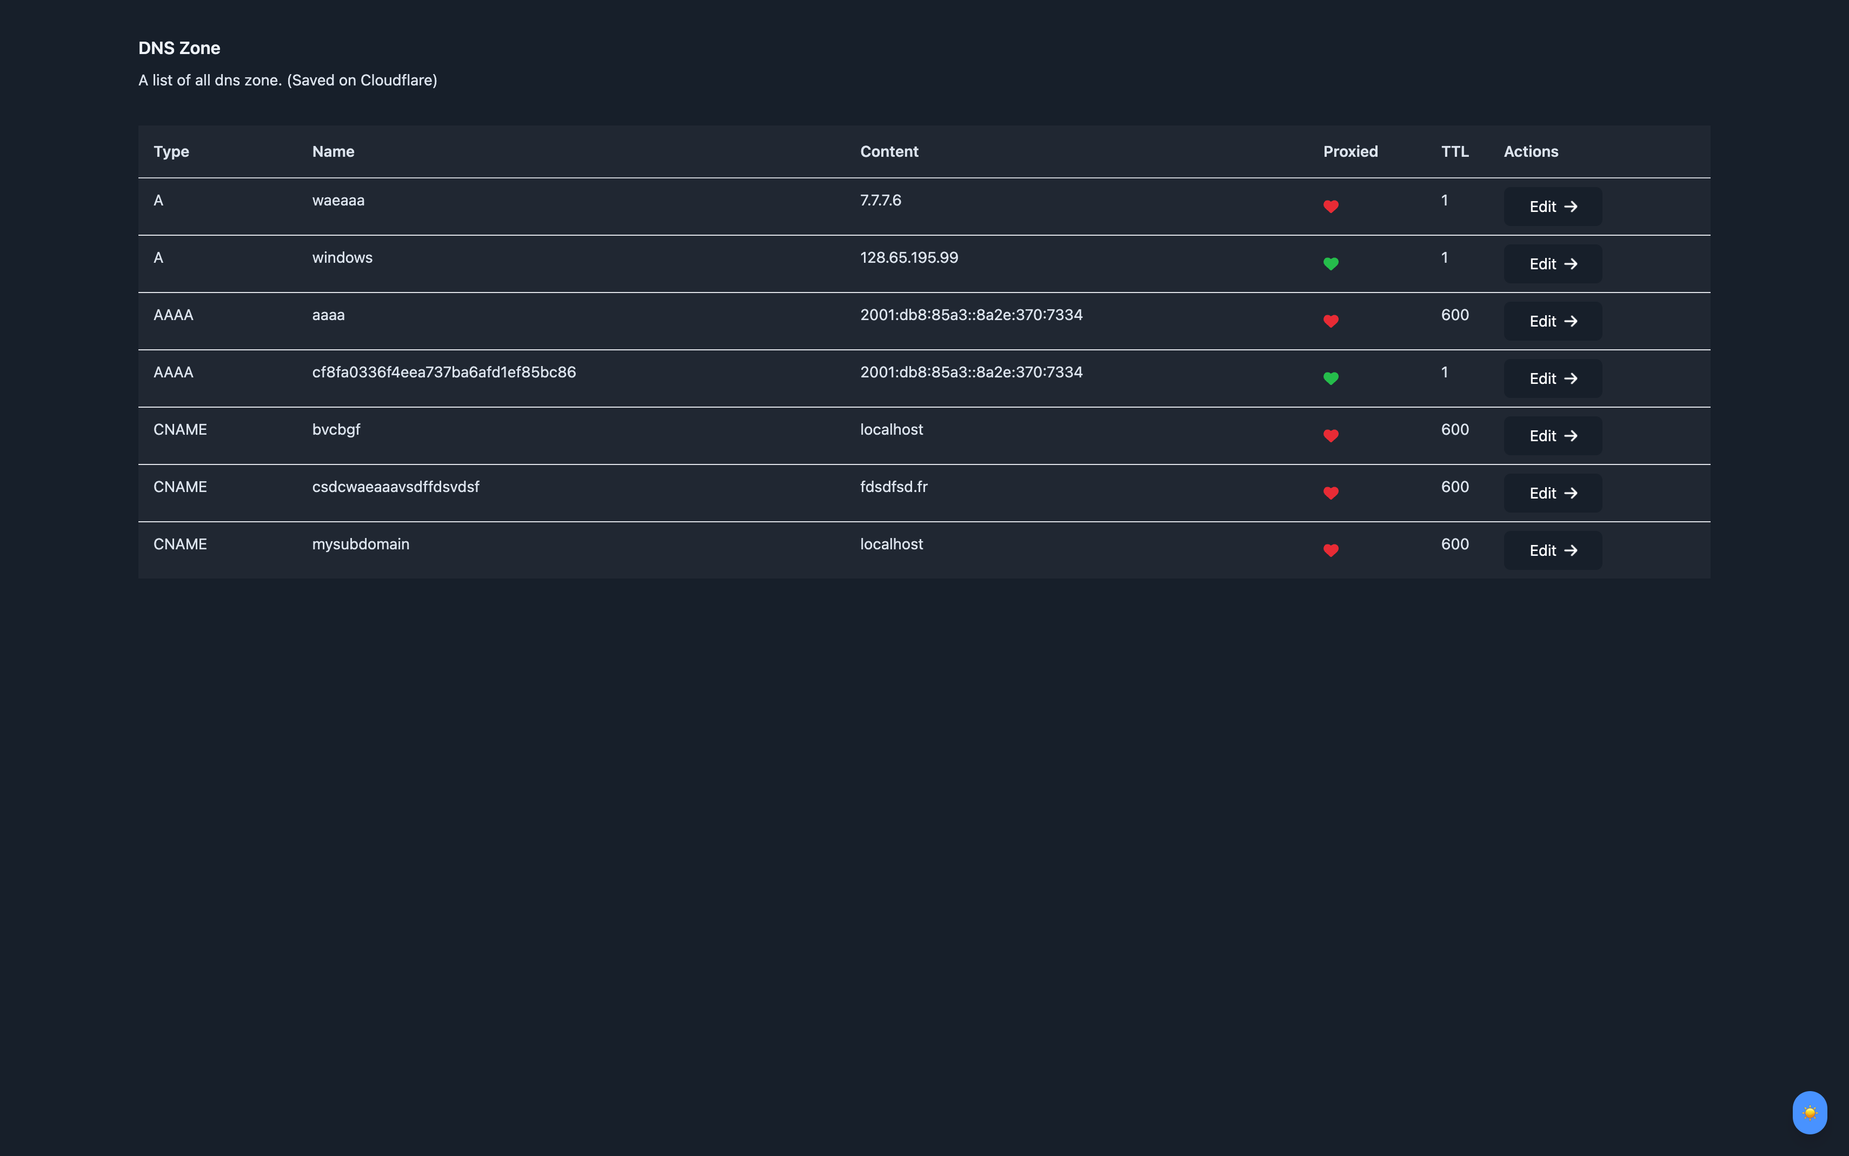The image size is (1849, 1156).
Task: Click the red heart color indicator on bvcbgf
Action: pos(1331,435)
